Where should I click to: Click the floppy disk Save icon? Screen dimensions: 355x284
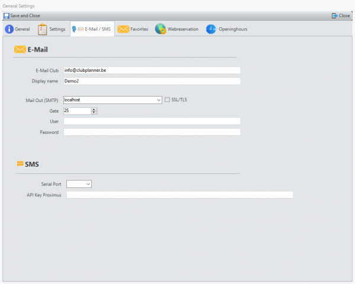coord(7,15)
